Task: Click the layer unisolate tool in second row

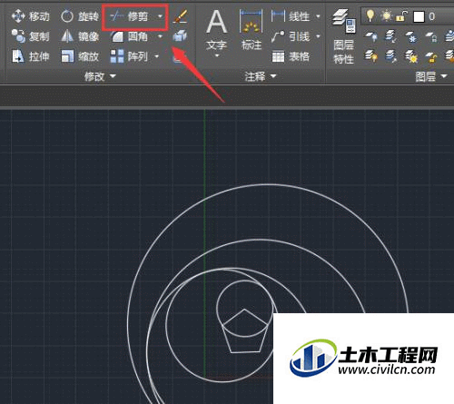Action: click(x=391, y=56)
